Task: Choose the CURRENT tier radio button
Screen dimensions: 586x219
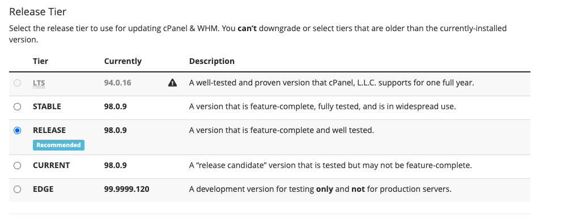Action: [17, 165]
